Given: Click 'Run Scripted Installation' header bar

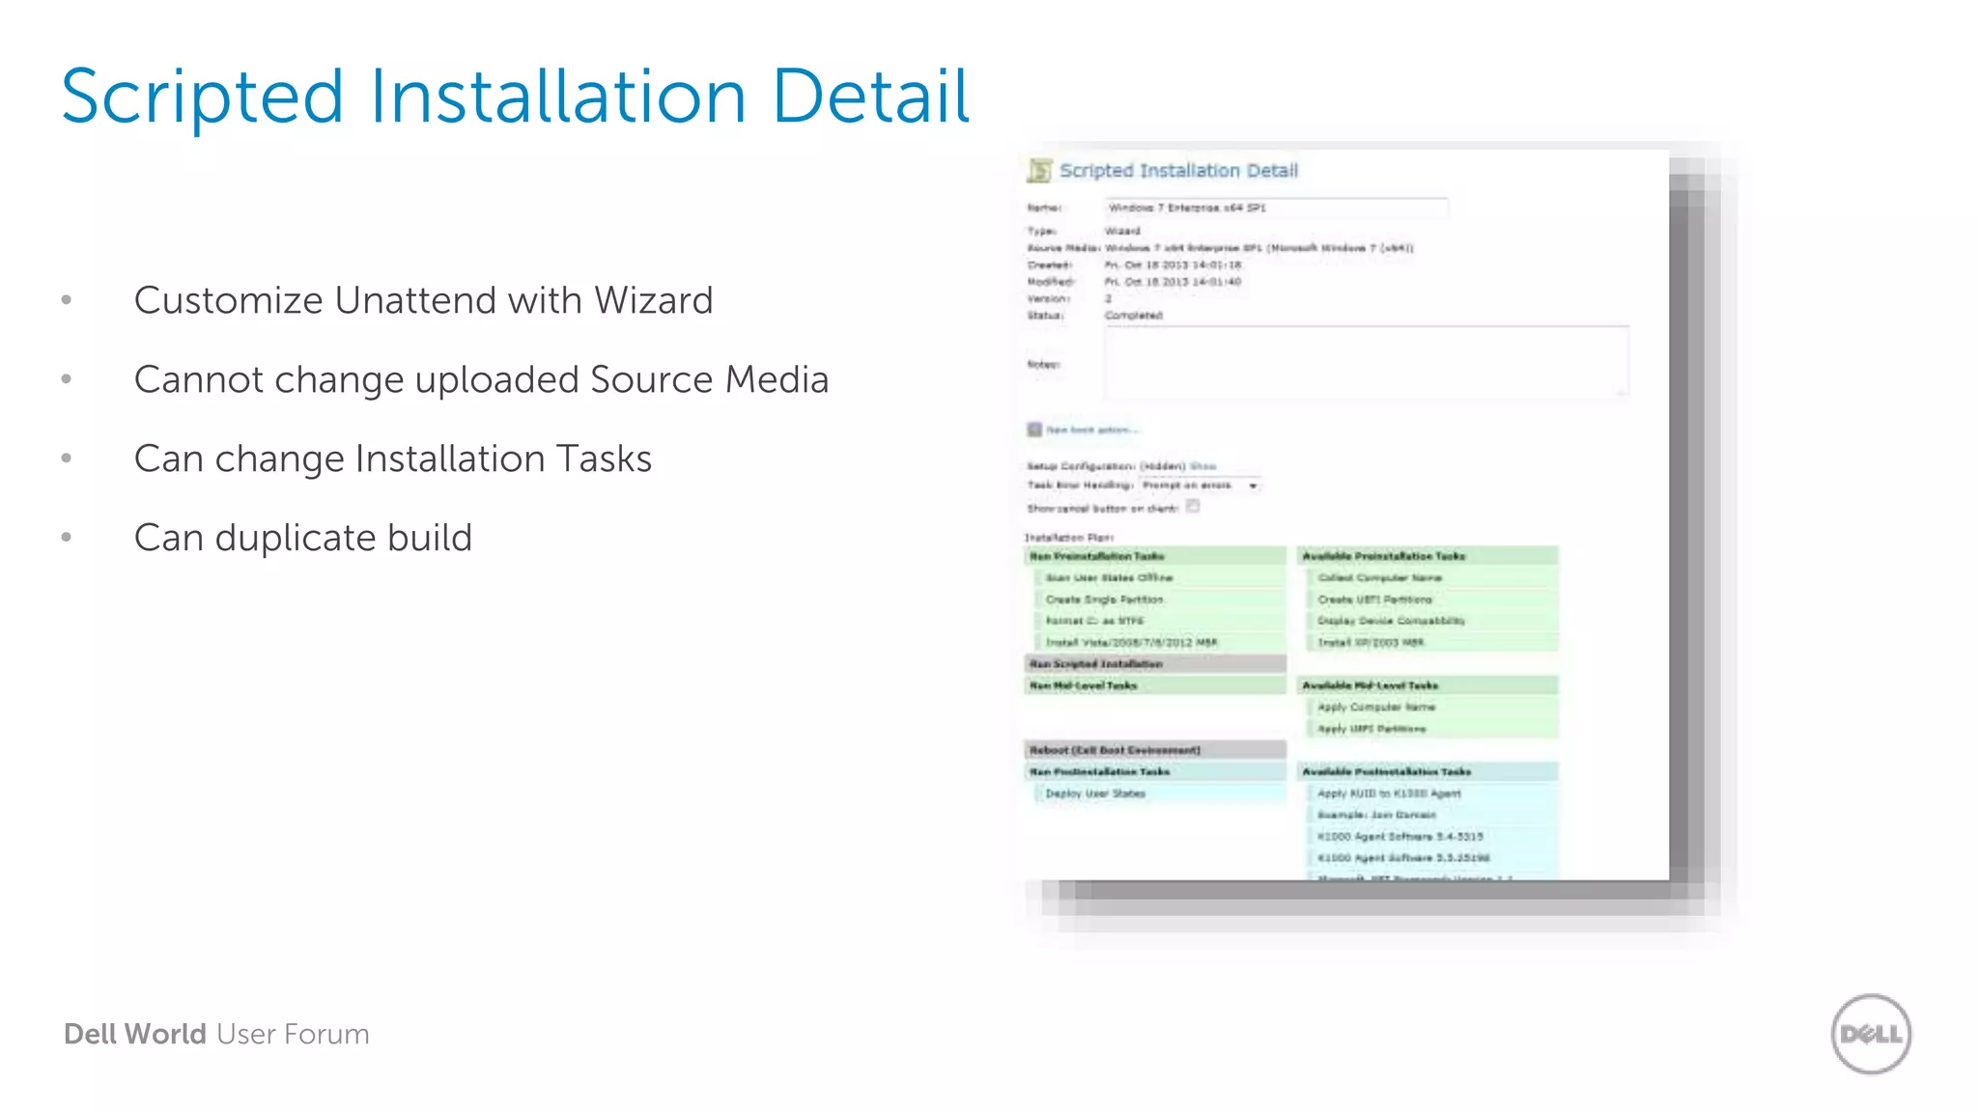Looking at the screenshot, I should (1155, 664).
